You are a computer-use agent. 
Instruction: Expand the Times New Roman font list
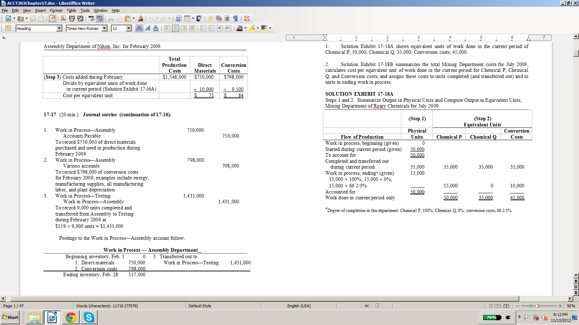point(105,28)
